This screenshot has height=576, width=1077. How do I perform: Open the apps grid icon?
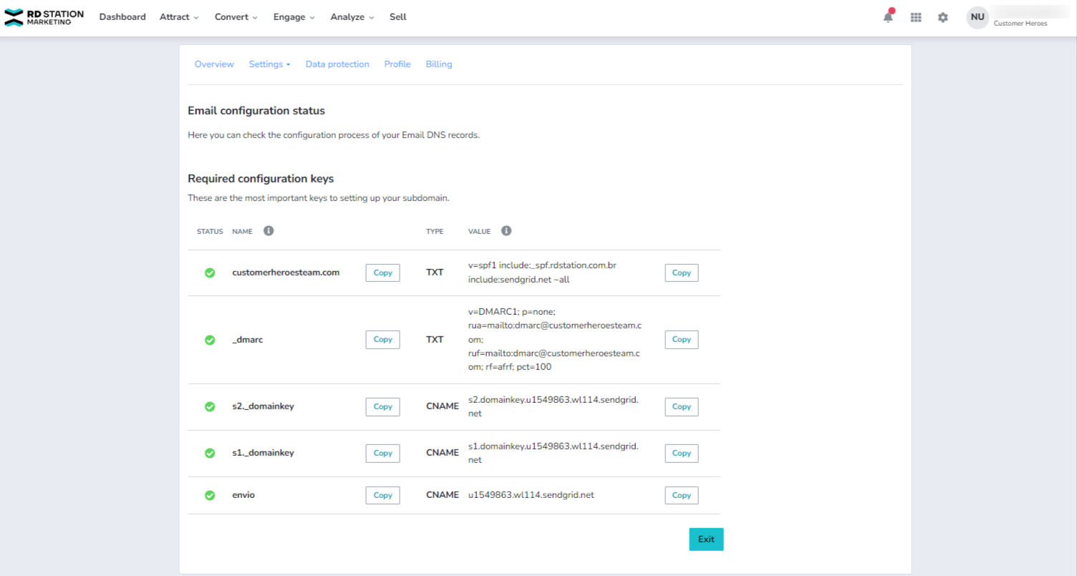(x=916, y=17)
